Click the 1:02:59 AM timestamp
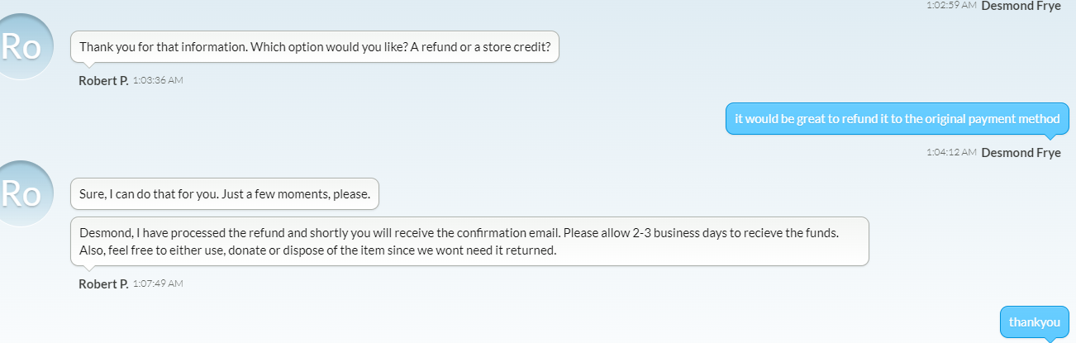The height and width of the screenshot is (343, 1076). 951,5
